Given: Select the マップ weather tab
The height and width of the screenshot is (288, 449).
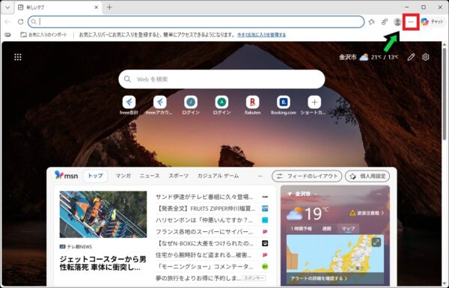Looking at the screenshot, I should (348, 228).
